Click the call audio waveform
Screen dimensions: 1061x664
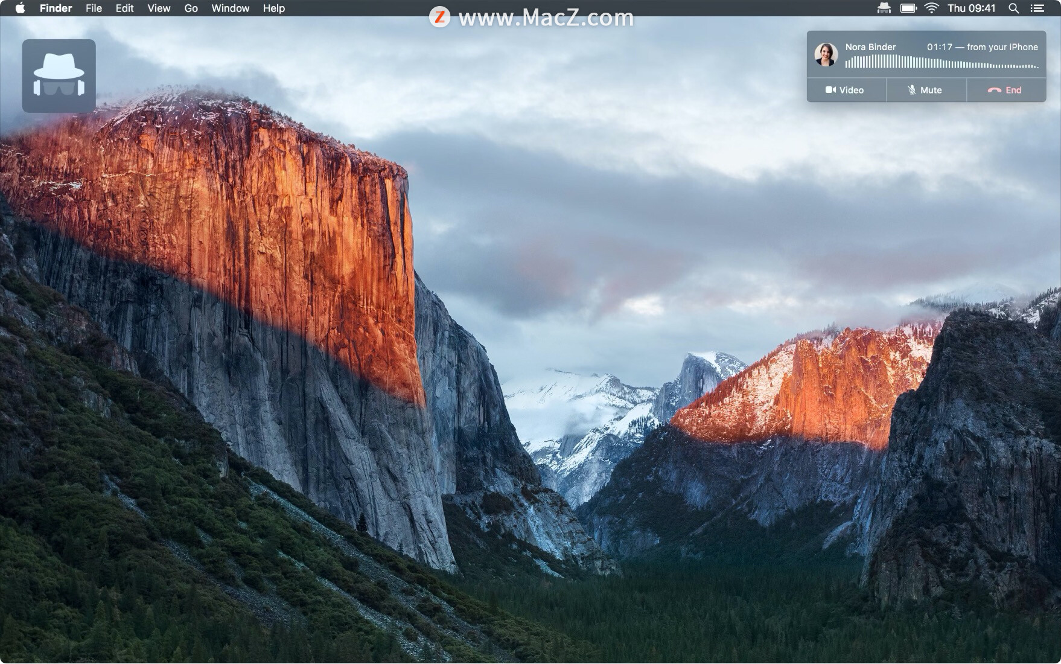[942, 62]
